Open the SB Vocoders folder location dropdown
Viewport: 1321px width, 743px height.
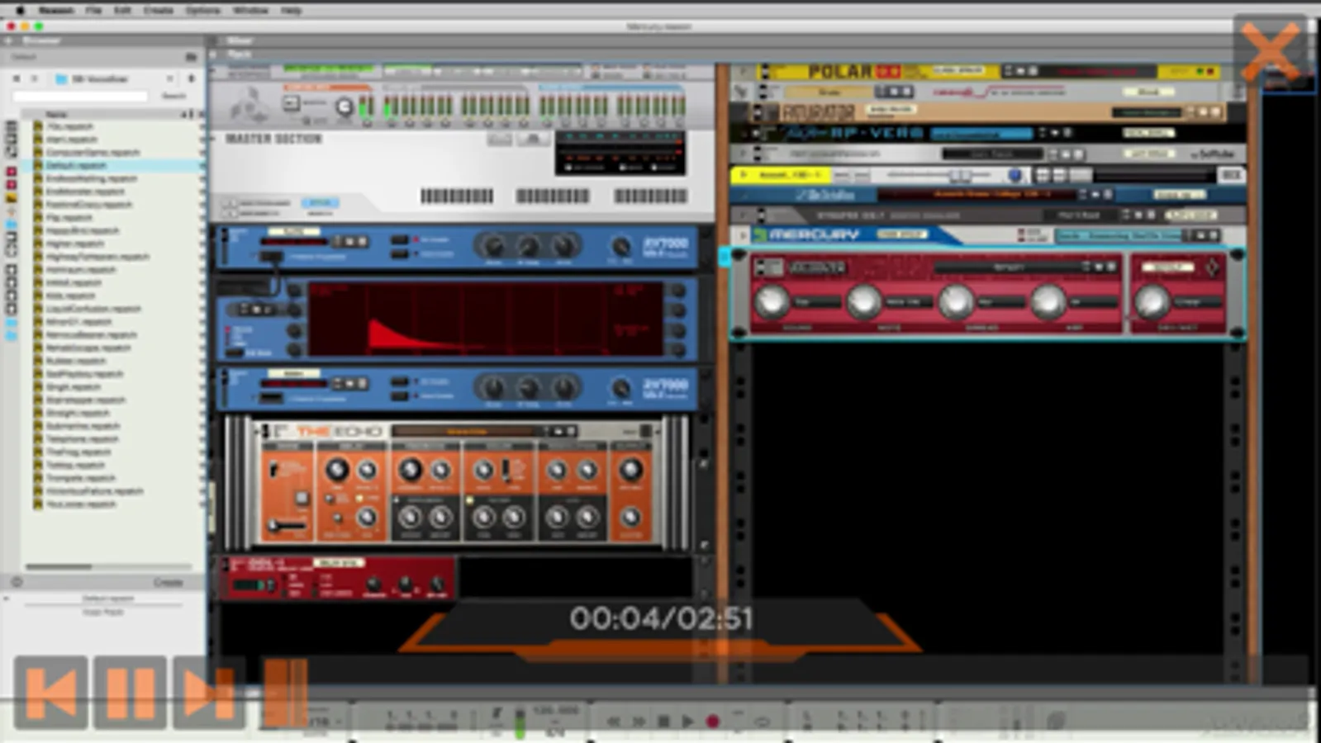pyautogui.click(x=114, y=78)
